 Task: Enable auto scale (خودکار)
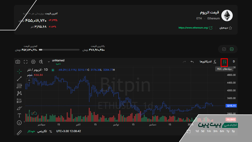coord(31,131)
